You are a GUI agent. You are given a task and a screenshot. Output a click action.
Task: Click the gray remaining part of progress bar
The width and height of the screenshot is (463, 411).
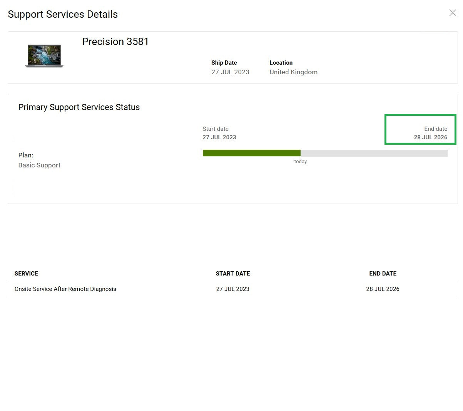coord(373,153)
